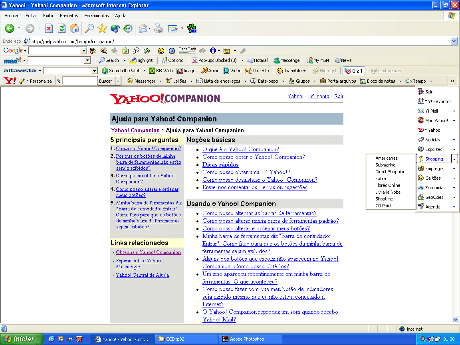Toggle MSN toolbar Highlight button
The image size is (460, 345).
click(141, 60)
